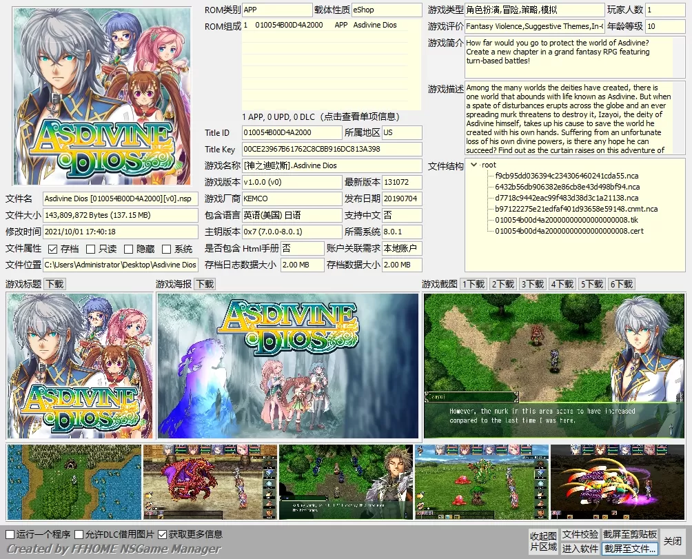The image size is (692, 559).
Task: Enable the 运行一个程序 checkbox
Action: coord(10,534)
